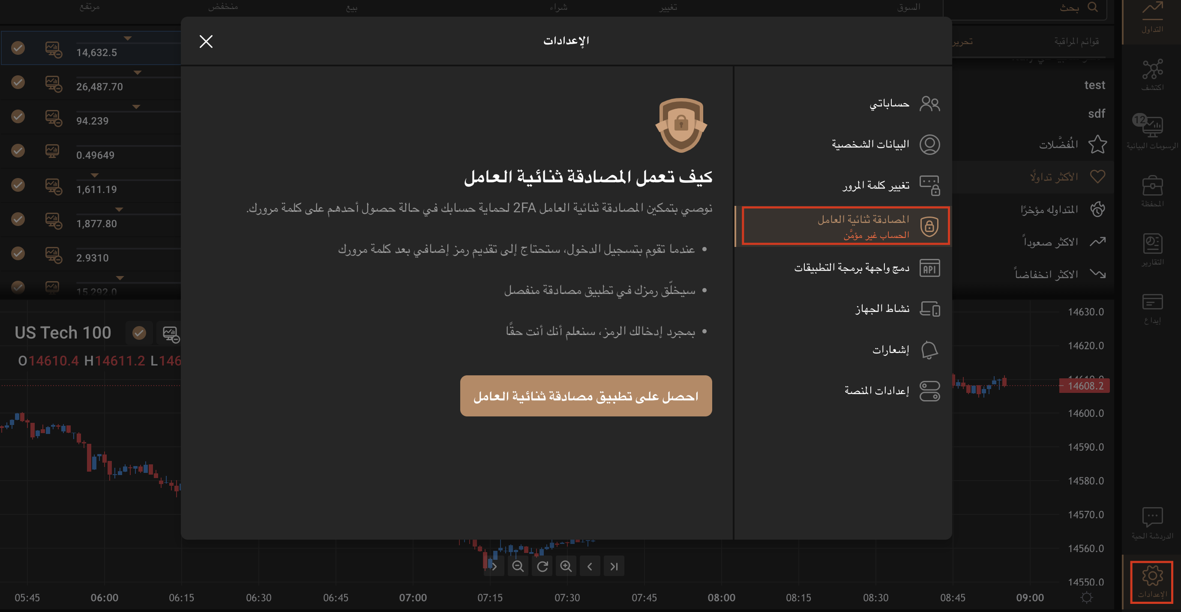Toggle the US Tech 100 checkmark

[139, 333]
